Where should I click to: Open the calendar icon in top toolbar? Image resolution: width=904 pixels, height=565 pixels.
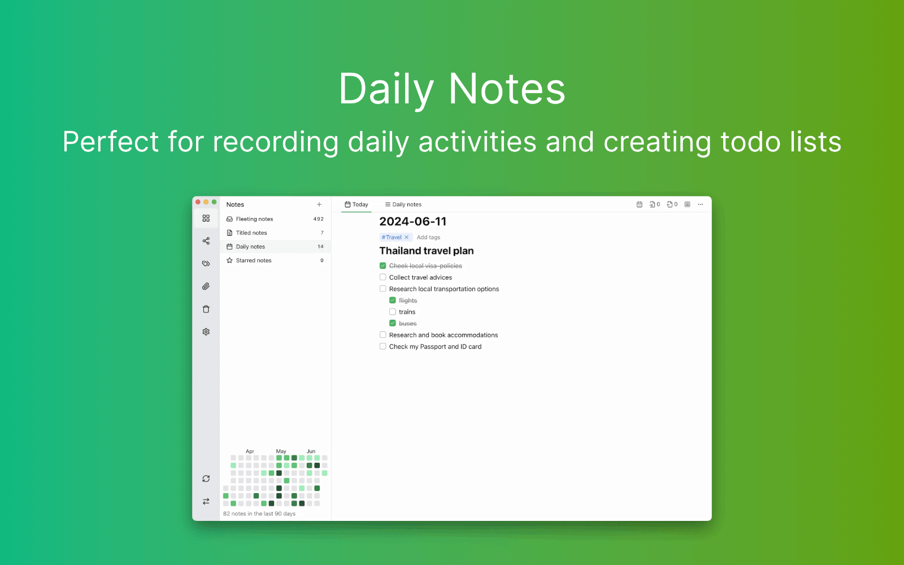pos(639,205)
